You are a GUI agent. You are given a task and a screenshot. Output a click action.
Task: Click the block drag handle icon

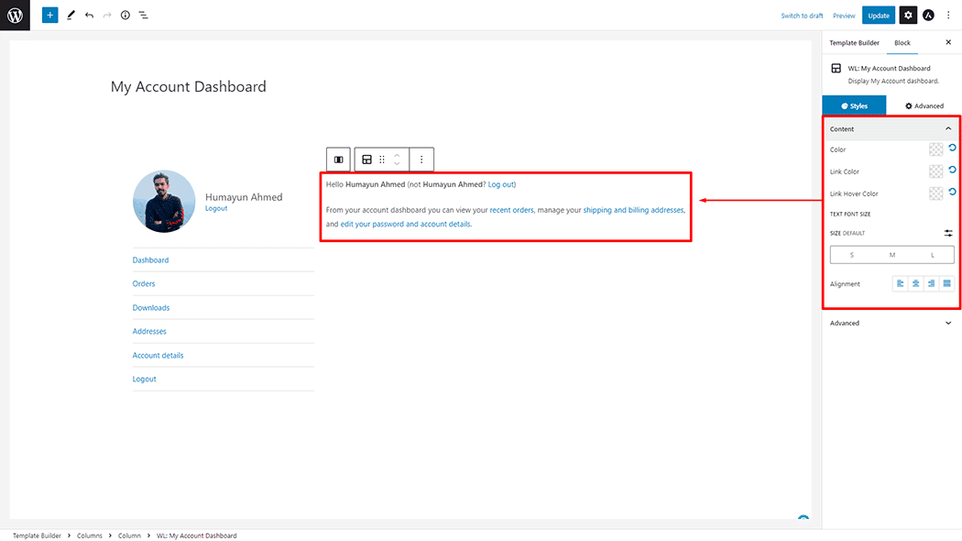point(382,160)
